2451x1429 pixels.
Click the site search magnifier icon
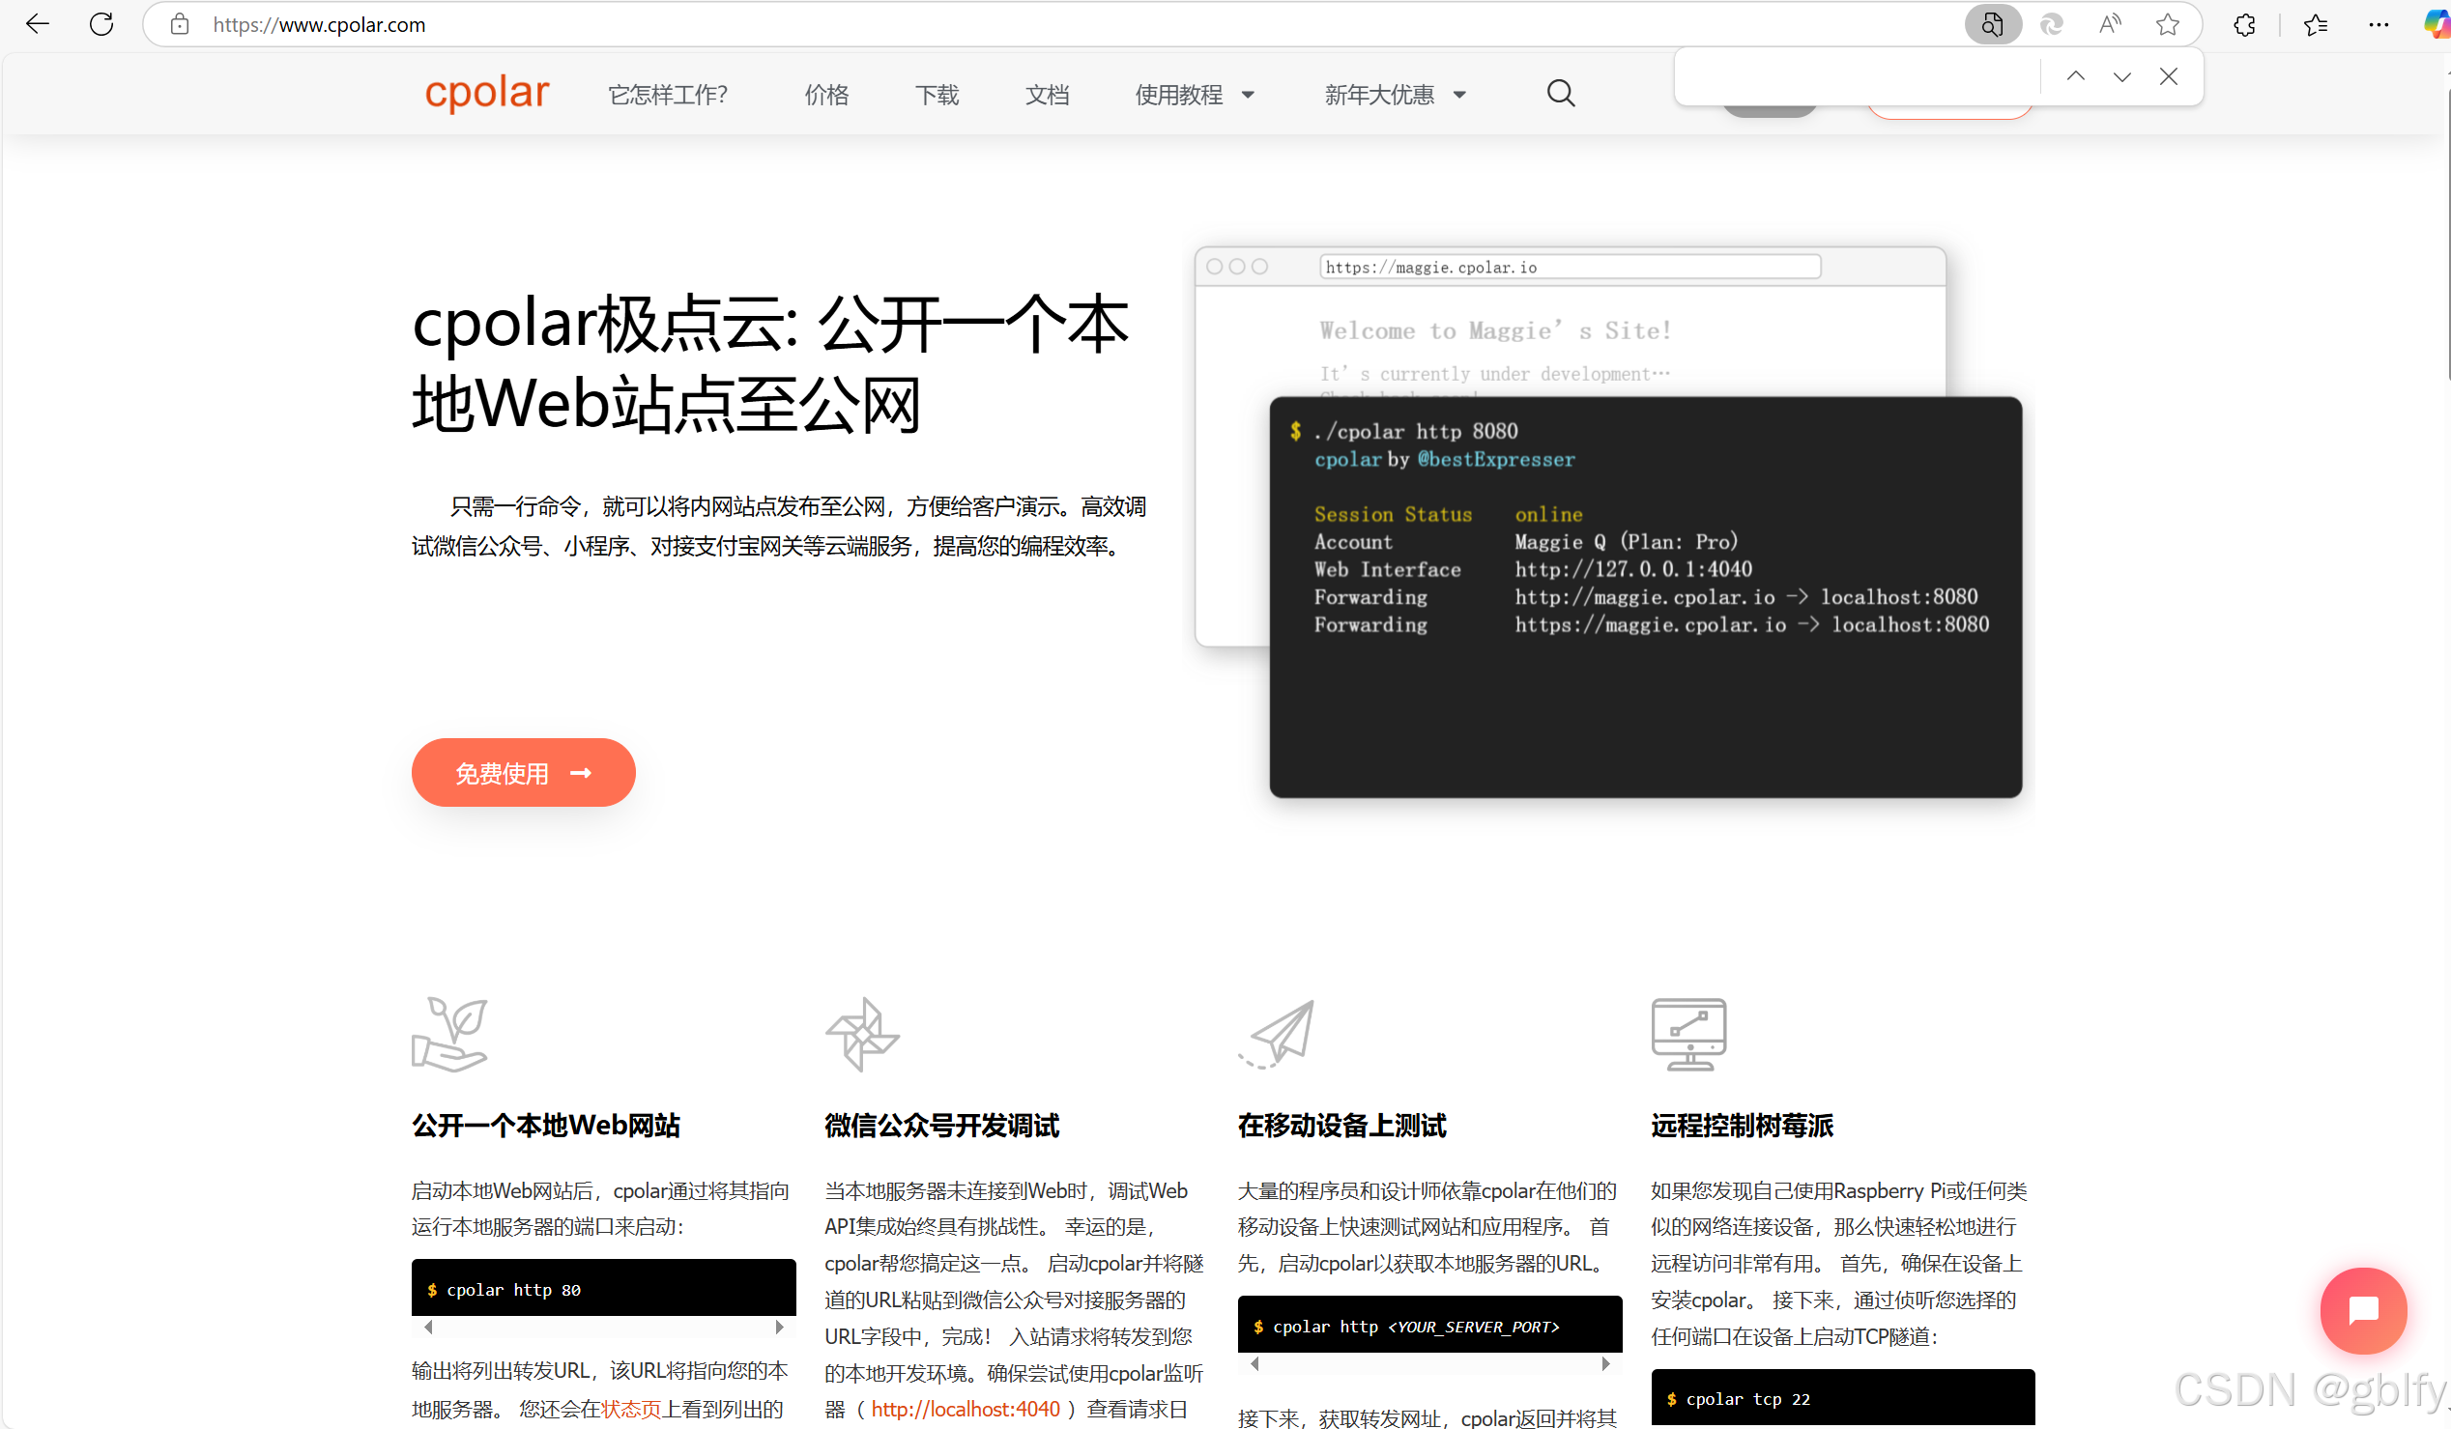[x=1560, y=94]
